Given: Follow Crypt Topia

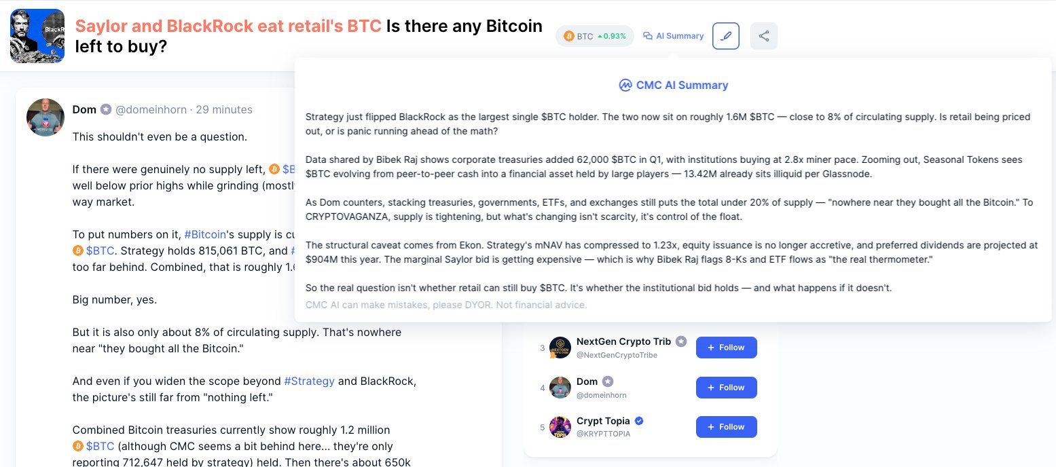Looking at the screenshot, I should [726, 427].
